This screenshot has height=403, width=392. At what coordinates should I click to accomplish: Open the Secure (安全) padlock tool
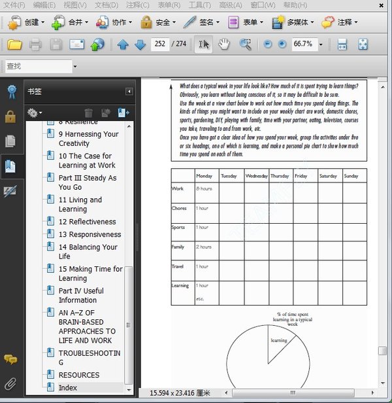pyautogui.click(x=158, y=22)
